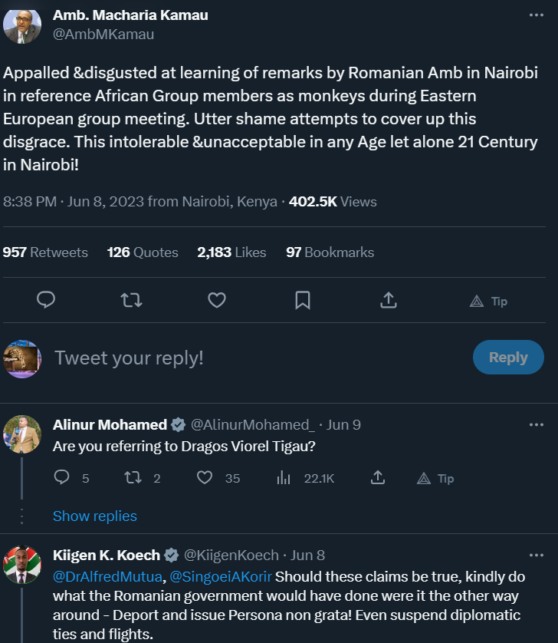Bookmark the main tweet

303,300
